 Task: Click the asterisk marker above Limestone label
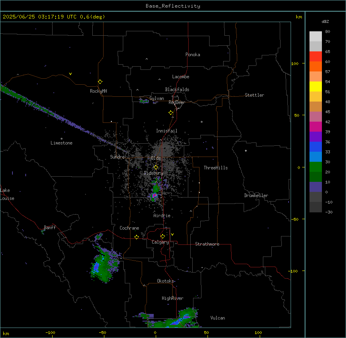click(61, 139)
